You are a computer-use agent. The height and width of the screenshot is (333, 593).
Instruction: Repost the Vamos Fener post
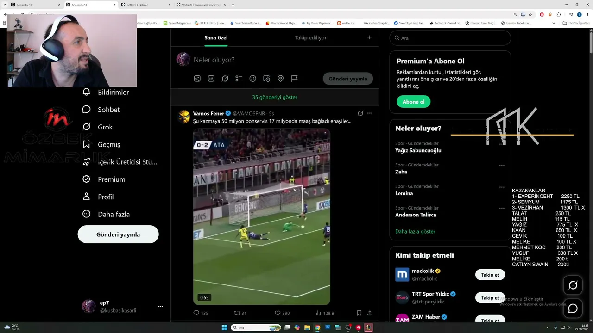click(x=240, y=313)
